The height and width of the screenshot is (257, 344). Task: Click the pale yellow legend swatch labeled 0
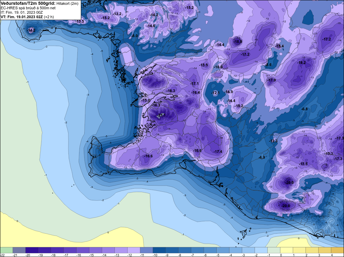[286, 250]
